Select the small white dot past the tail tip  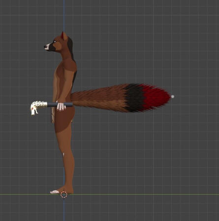pos(173,97)
